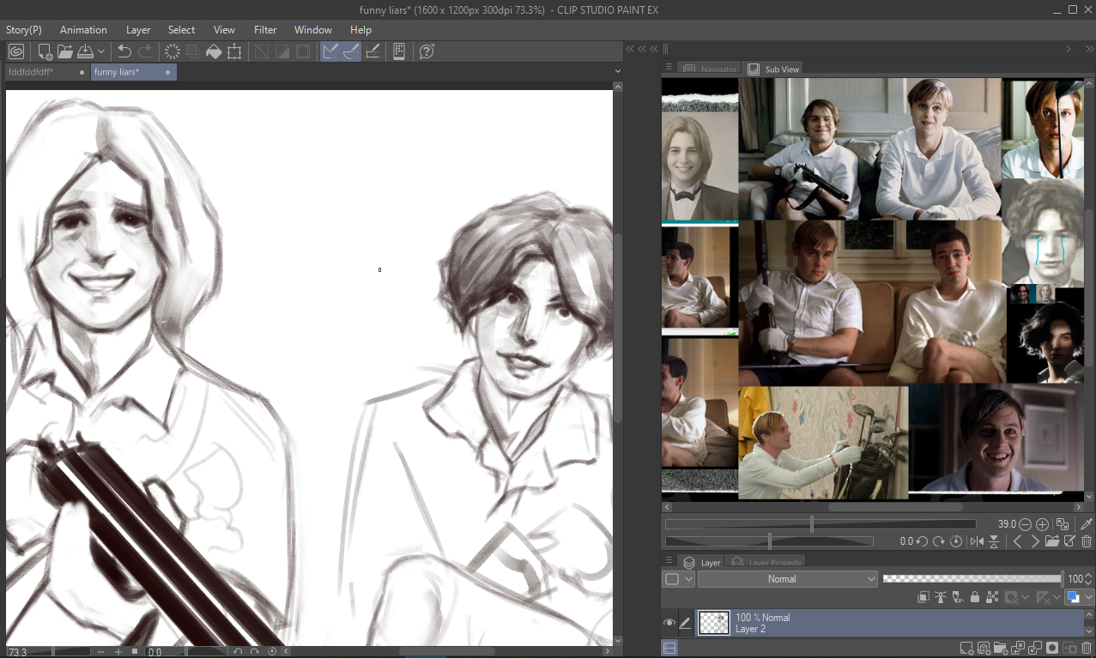Delete the image from the Sub View

click(1086, 541)
